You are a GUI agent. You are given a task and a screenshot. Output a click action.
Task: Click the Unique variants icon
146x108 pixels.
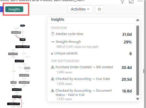(52, 54)
